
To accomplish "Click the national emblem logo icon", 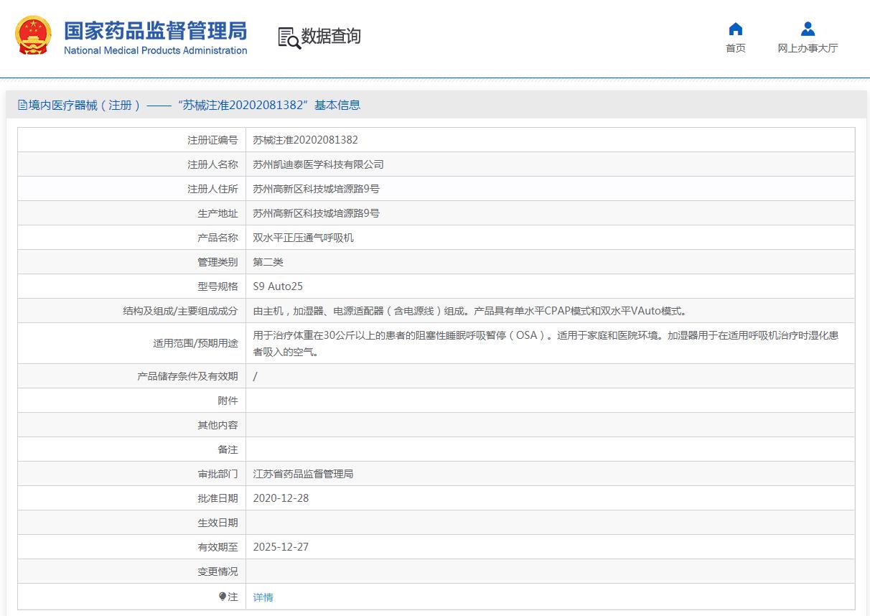I will (33, 36).
